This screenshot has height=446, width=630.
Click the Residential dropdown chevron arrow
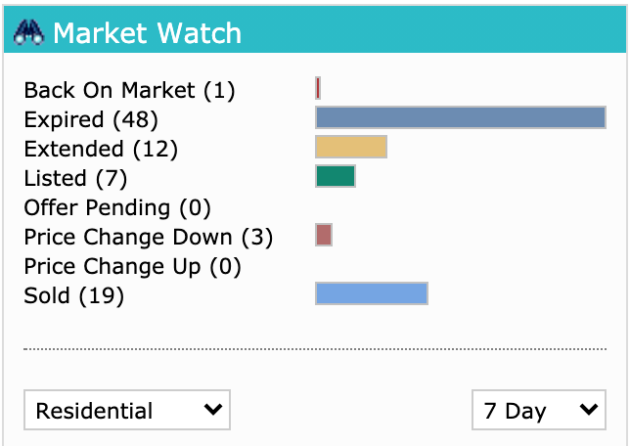(x=213, y=410)
